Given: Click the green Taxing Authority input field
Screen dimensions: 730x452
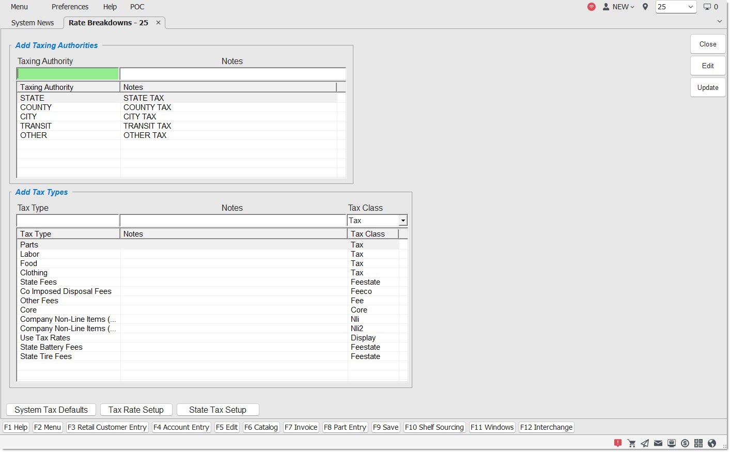Looking at the screenshot, I should [x=68, y=74].
